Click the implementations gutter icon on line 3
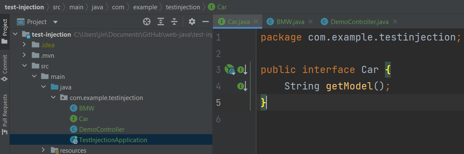464x154 pixels. (x=243, y=70)
